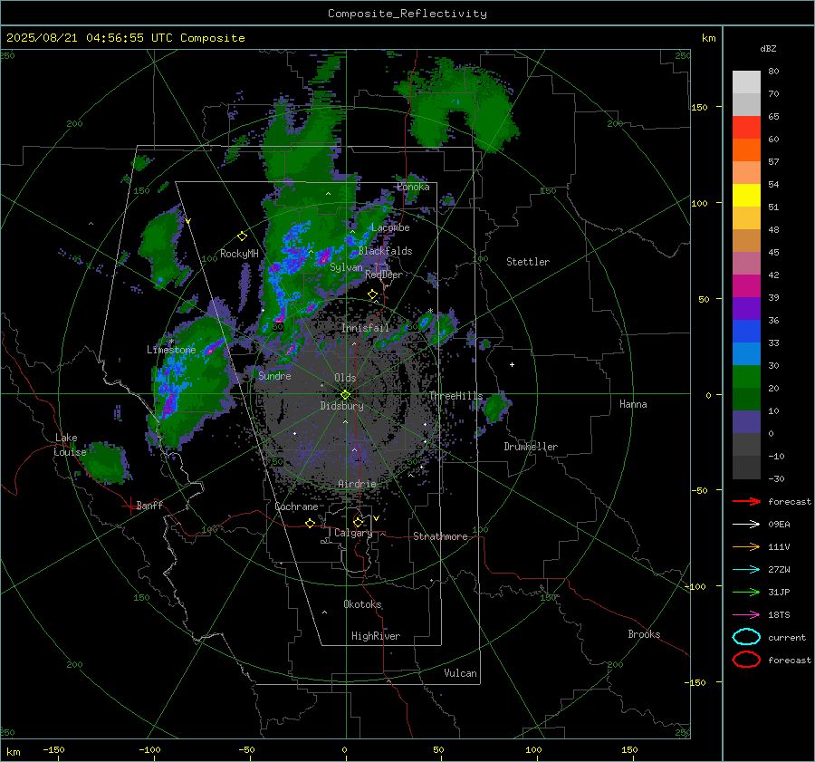815x762 pixels.
Task: Click the Brooks map label
Action: (644, 634)
